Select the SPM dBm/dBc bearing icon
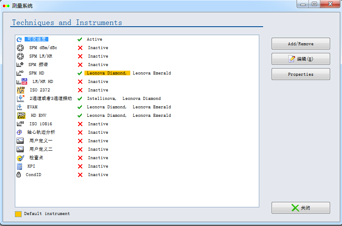342x226 pixels. point(20,48)
